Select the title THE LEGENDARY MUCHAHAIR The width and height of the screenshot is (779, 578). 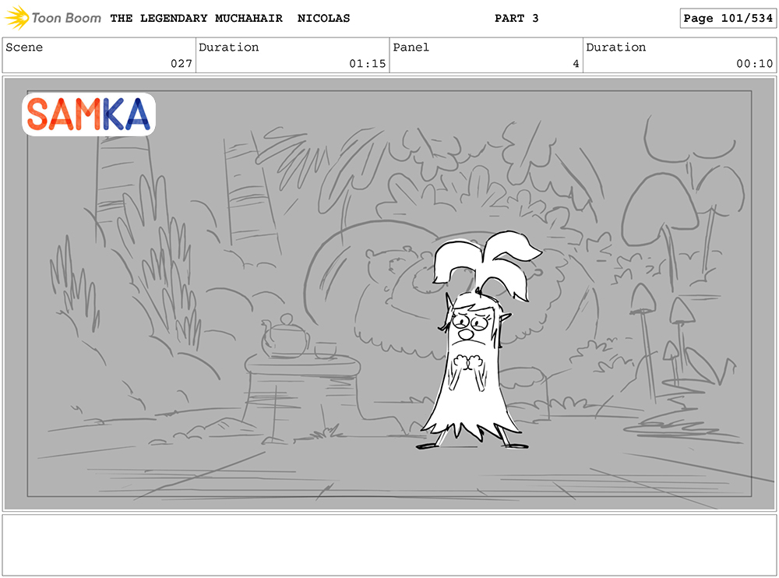point(196,19)
